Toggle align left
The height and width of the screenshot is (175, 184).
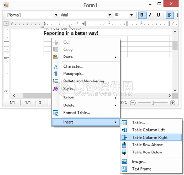tap(170, 15)
